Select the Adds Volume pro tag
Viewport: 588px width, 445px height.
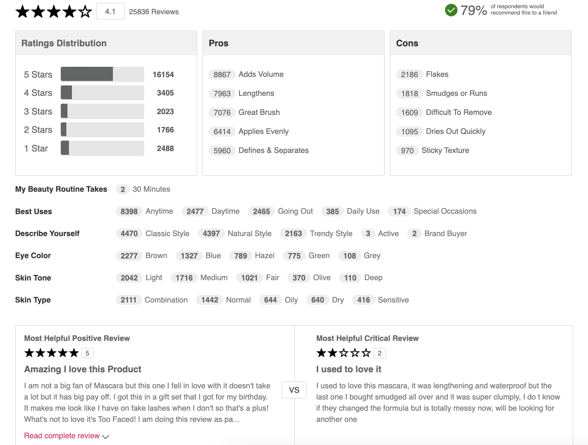260,74
